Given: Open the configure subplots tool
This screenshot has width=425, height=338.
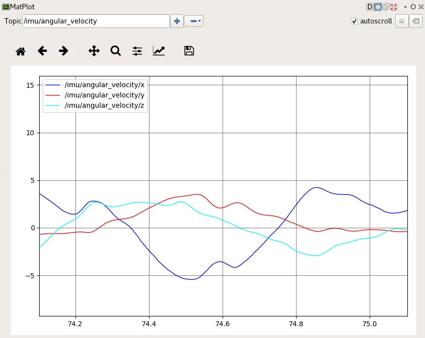Looking at the screenshot, I should (x=137, y=51).
